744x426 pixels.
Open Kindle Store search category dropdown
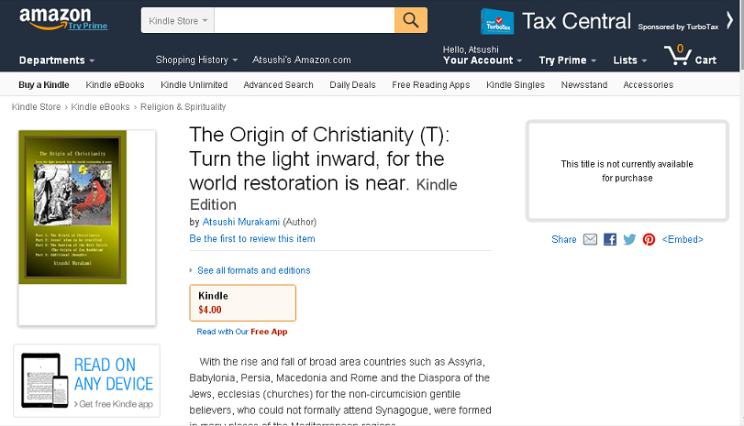[178, 20]
